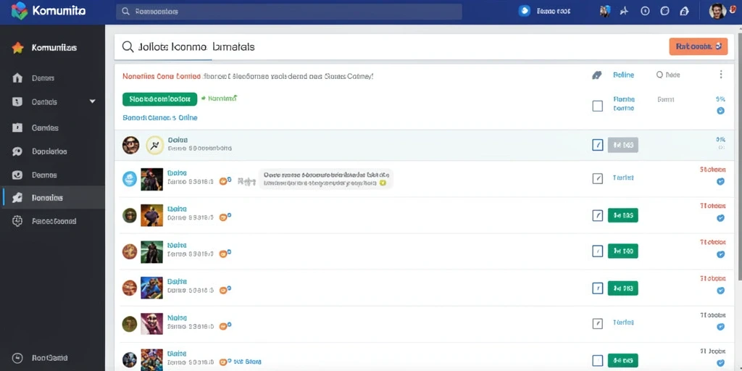Click the Komumita logo in the header
Screen dimensions: 742x371
click(x=49, y=10)
